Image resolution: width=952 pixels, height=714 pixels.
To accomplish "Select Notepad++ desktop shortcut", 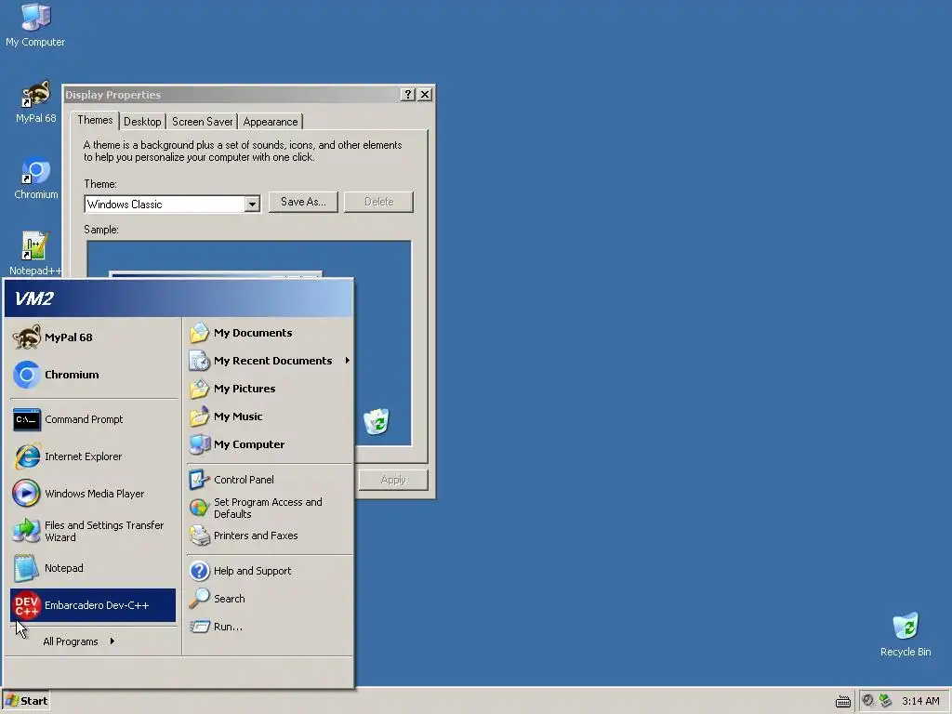I will pos(34,255).
